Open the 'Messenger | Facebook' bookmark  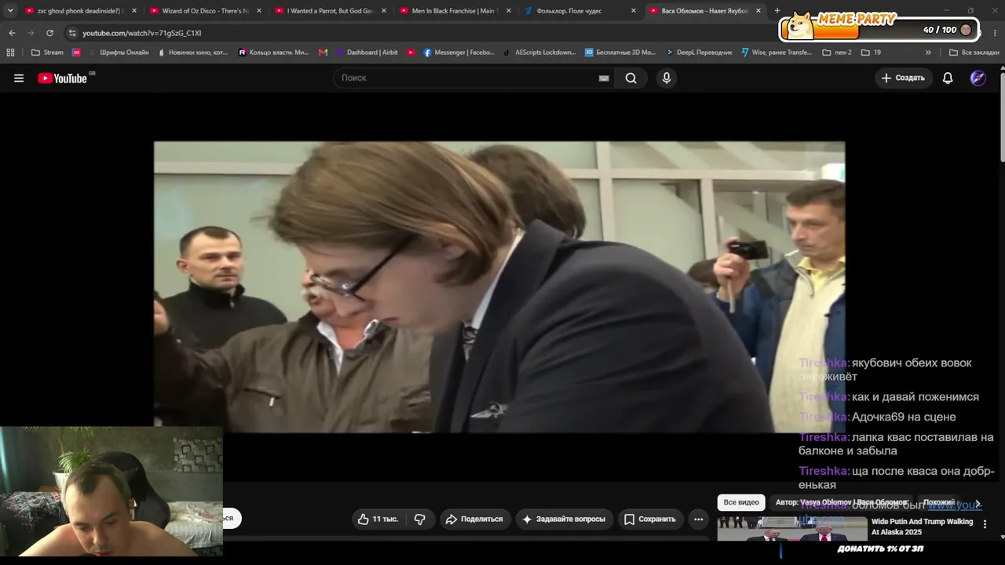click(x=459, y=53)
